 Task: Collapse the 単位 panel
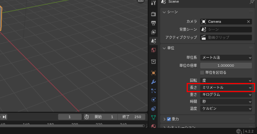164,48
